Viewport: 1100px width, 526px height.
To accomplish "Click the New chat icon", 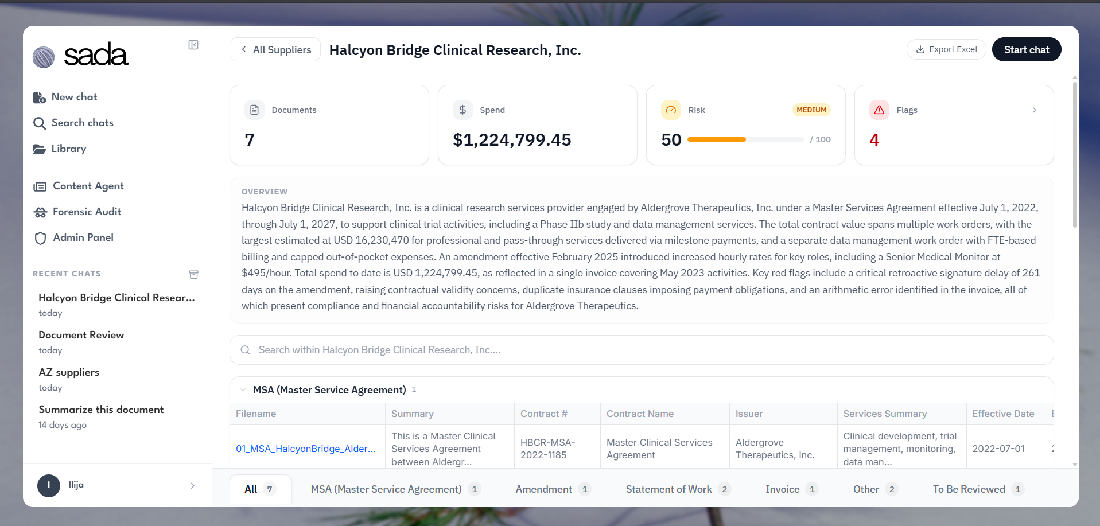I will tap(40, 98).
